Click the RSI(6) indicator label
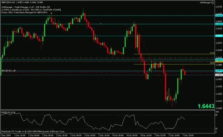The image size is (223, 137). pos(8,112)
